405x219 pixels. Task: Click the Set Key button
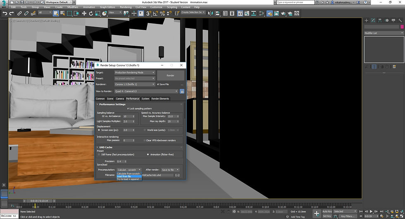click(327, 216)
